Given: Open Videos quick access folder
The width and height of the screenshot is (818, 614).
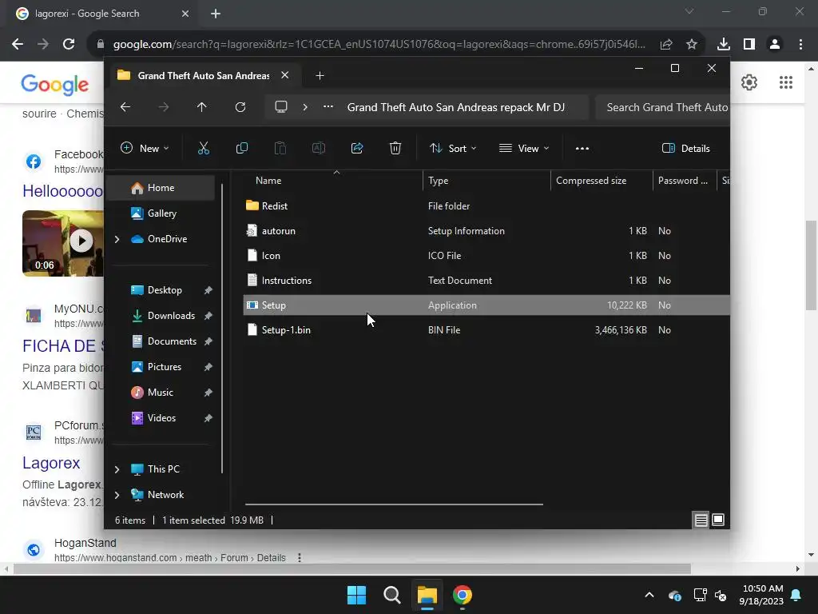Looking at the screenshot, I should tap(161, 418).
